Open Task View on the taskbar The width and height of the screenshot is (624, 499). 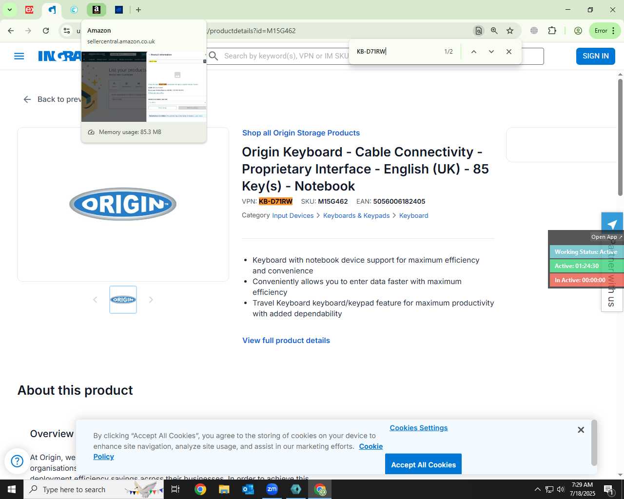coord(175,489)
